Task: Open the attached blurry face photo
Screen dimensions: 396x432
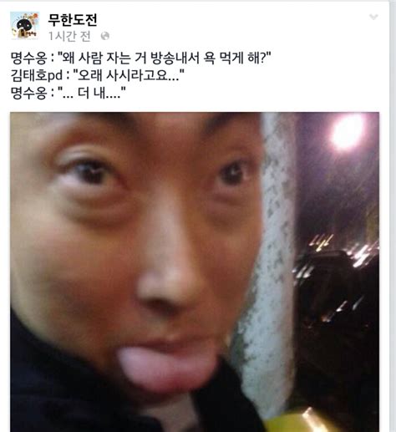Action: [195, 272]
